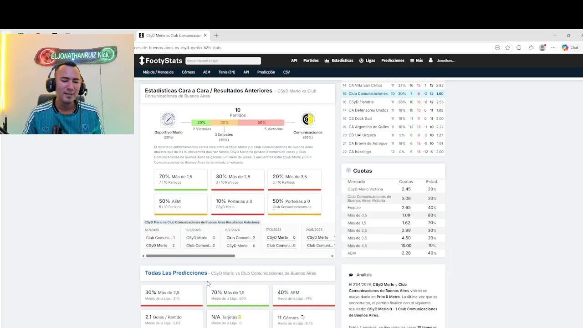The width and height of the screenshot is (583, 328).
Task: Open CSyD Flandria team link
Action: coord(361,102)
